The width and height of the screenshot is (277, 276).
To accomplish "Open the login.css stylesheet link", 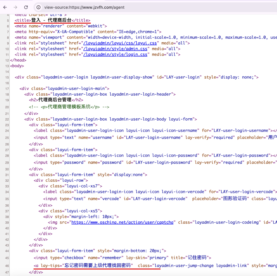I will (x=115, y=54).
